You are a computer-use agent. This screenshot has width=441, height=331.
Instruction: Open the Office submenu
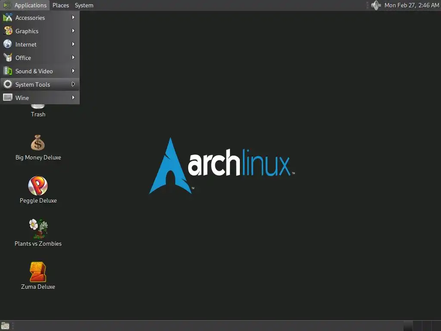[40, 58]
